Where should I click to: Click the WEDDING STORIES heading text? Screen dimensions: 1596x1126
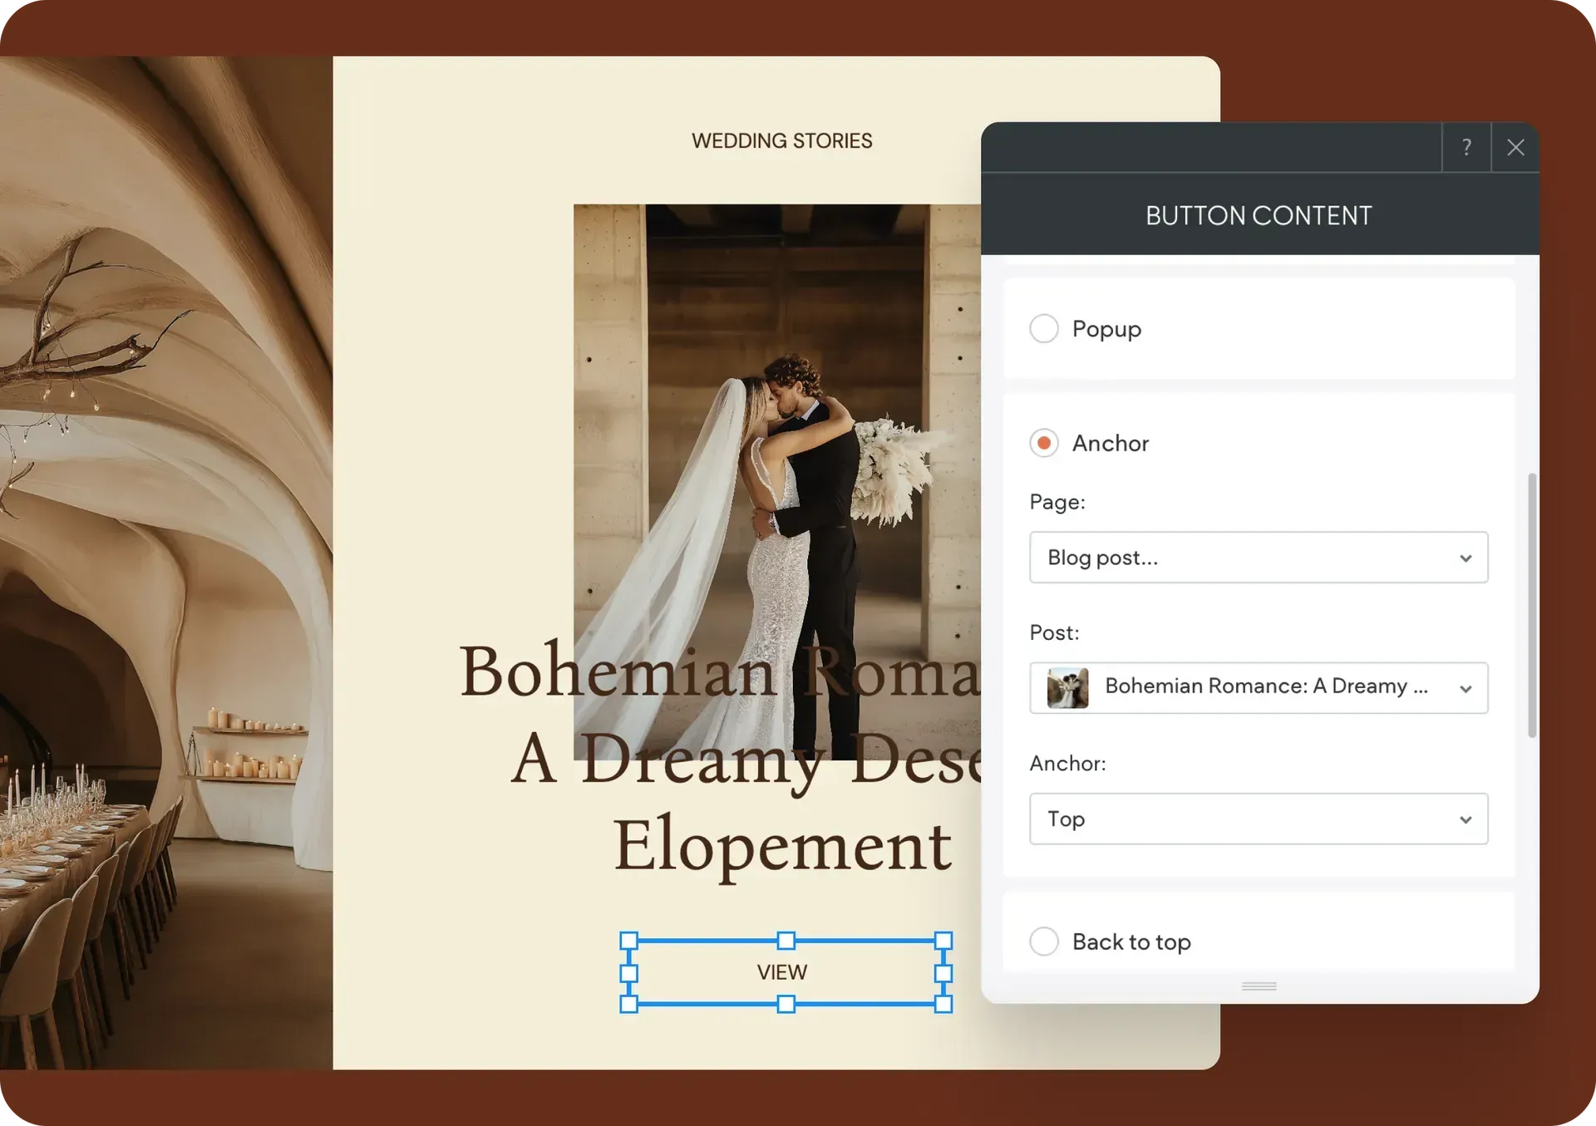click(781, 141)
